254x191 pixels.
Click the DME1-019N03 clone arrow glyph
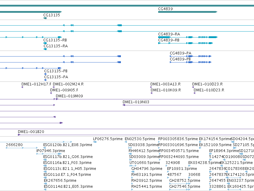(x=124, y=105)
